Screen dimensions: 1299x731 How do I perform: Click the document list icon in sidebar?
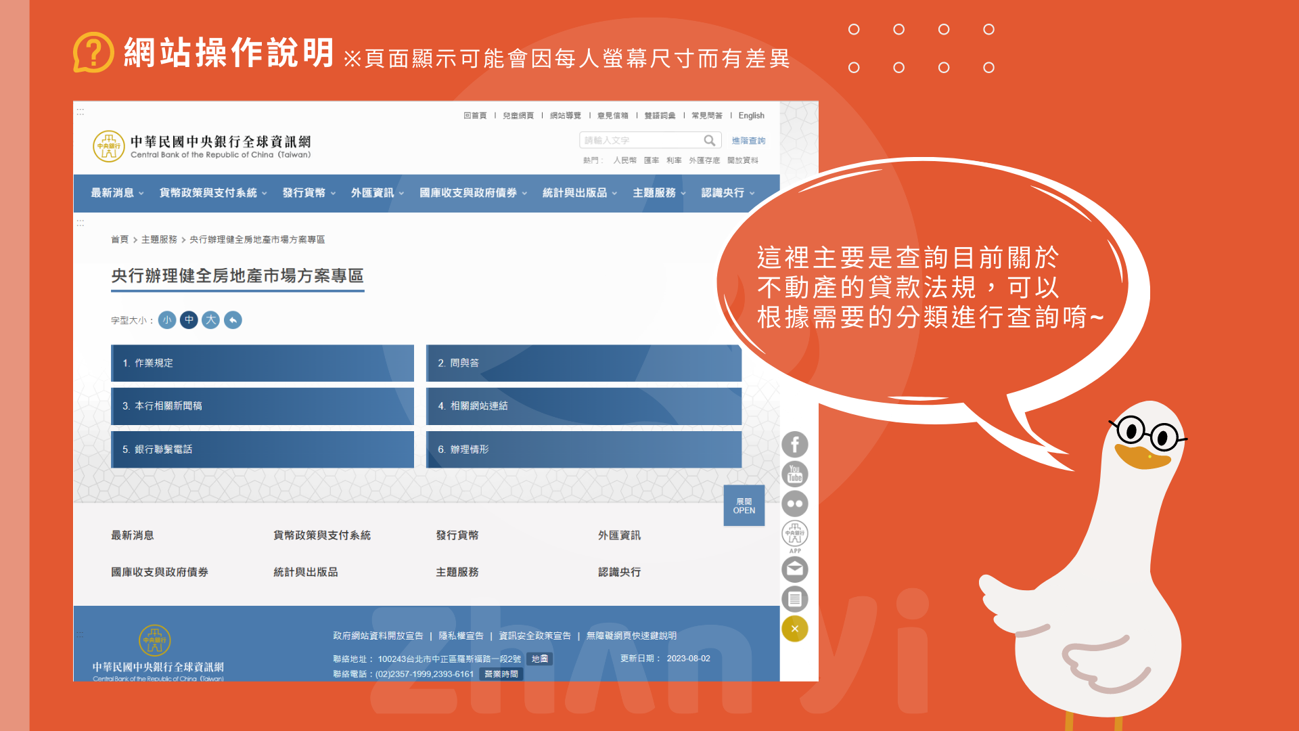795,599
